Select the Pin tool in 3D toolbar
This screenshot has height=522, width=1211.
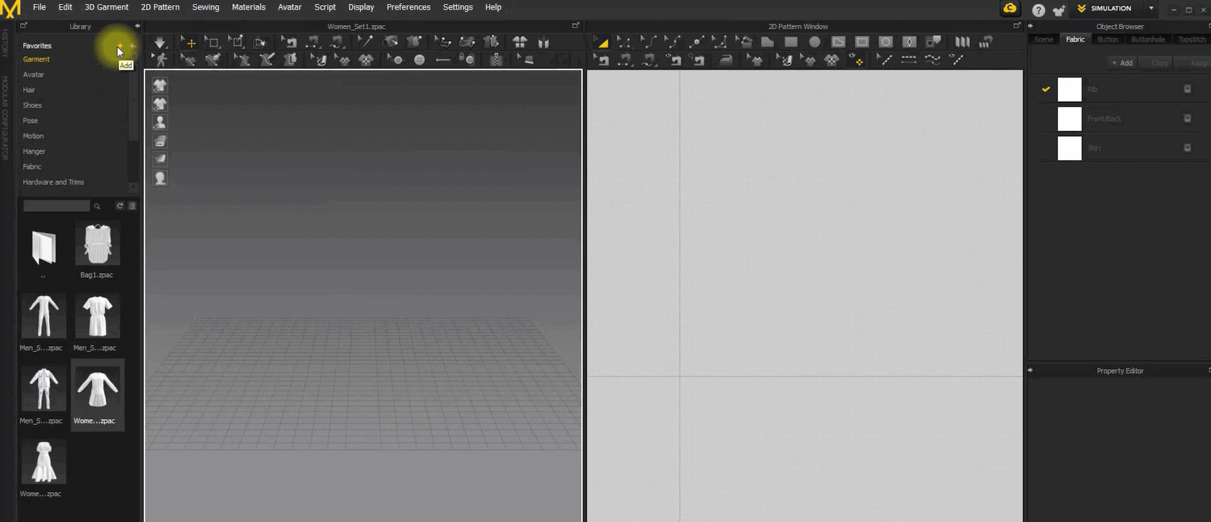click(366, 42)
